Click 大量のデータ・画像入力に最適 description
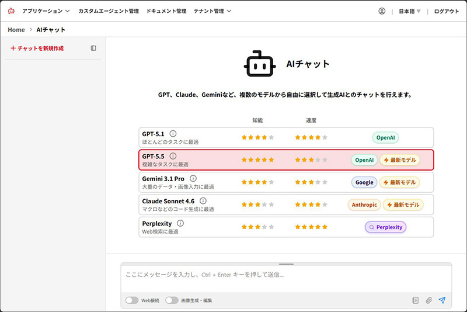The width and height of the screenshot is (467, 312). pos(178,187)
